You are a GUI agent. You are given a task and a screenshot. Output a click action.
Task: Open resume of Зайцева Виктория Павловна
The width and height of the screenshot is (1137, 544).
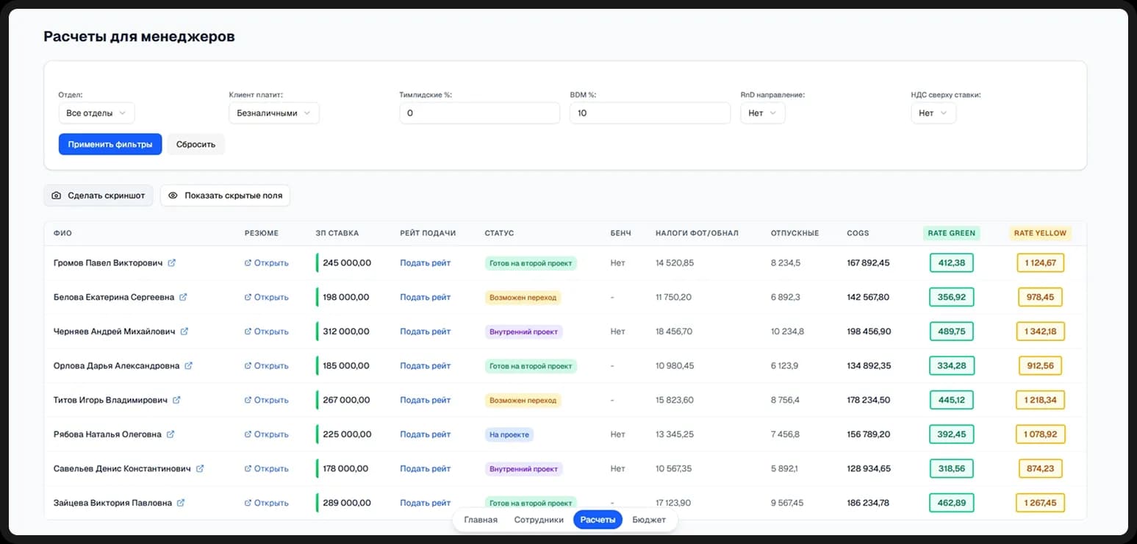(x=267, y=503)
